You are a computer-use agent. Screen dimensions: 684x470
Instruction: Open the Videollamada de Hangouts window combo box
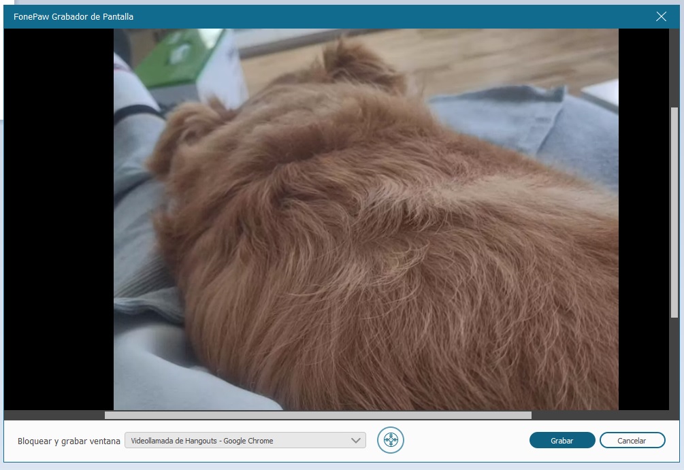click(238, 441)
